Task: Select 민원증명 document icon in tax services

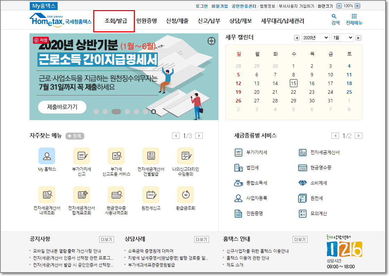Action: [239, 214]
